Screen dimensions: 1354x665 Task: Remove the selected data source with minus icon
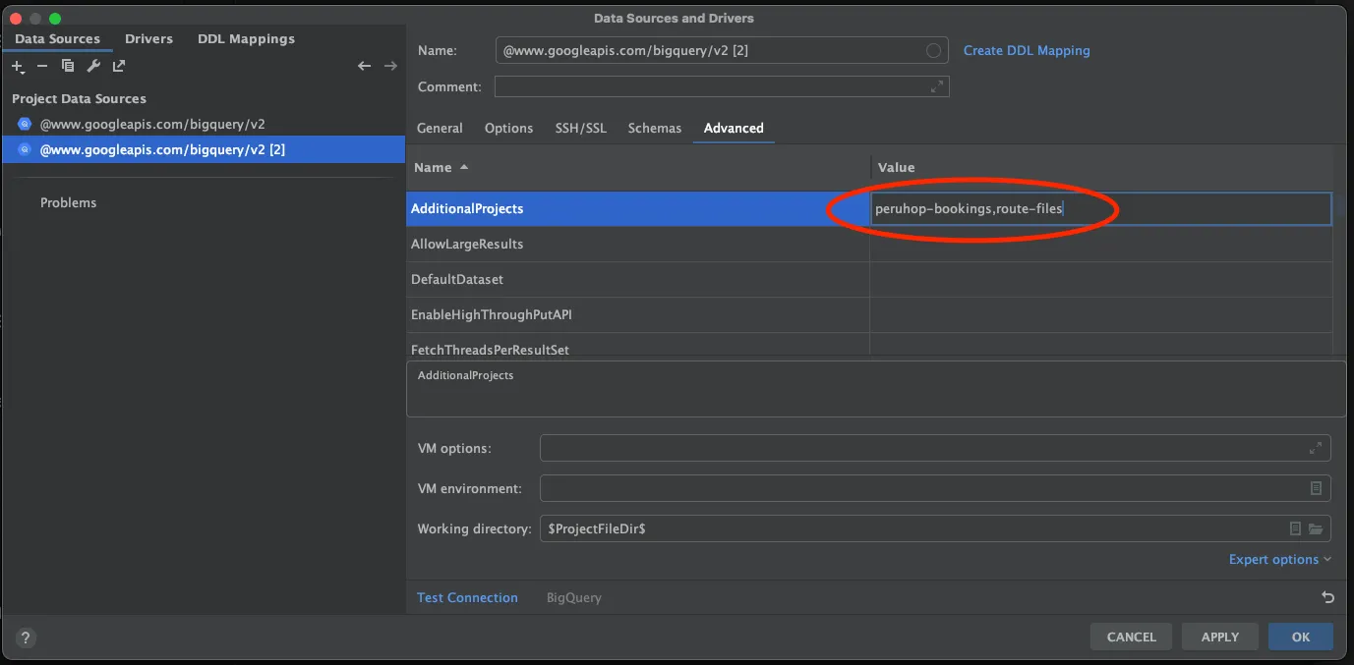[42, 66]
